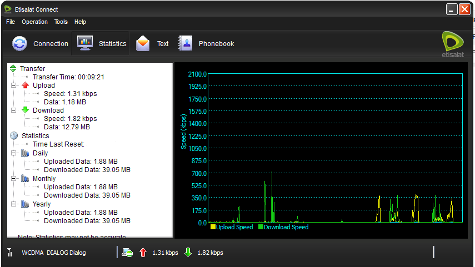Collapse the Yearly statistics node

(14, 204)
